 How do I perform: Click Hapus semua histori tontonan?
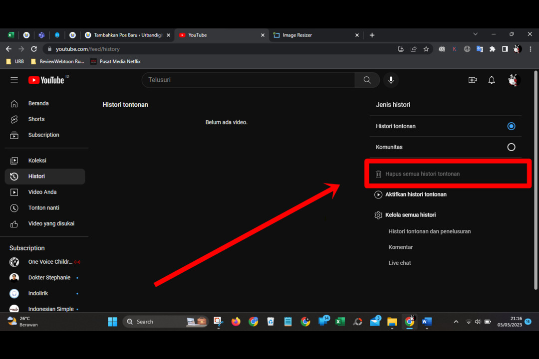coord(417,174)
